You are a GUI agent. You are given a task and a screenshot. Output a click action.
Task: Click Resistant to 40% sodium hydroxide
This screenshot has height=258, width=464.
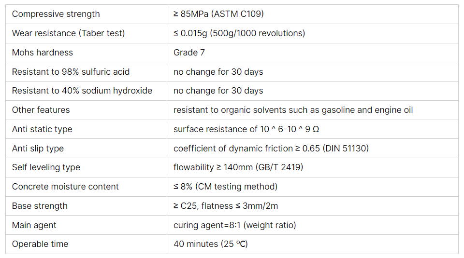tap(82, 91)
